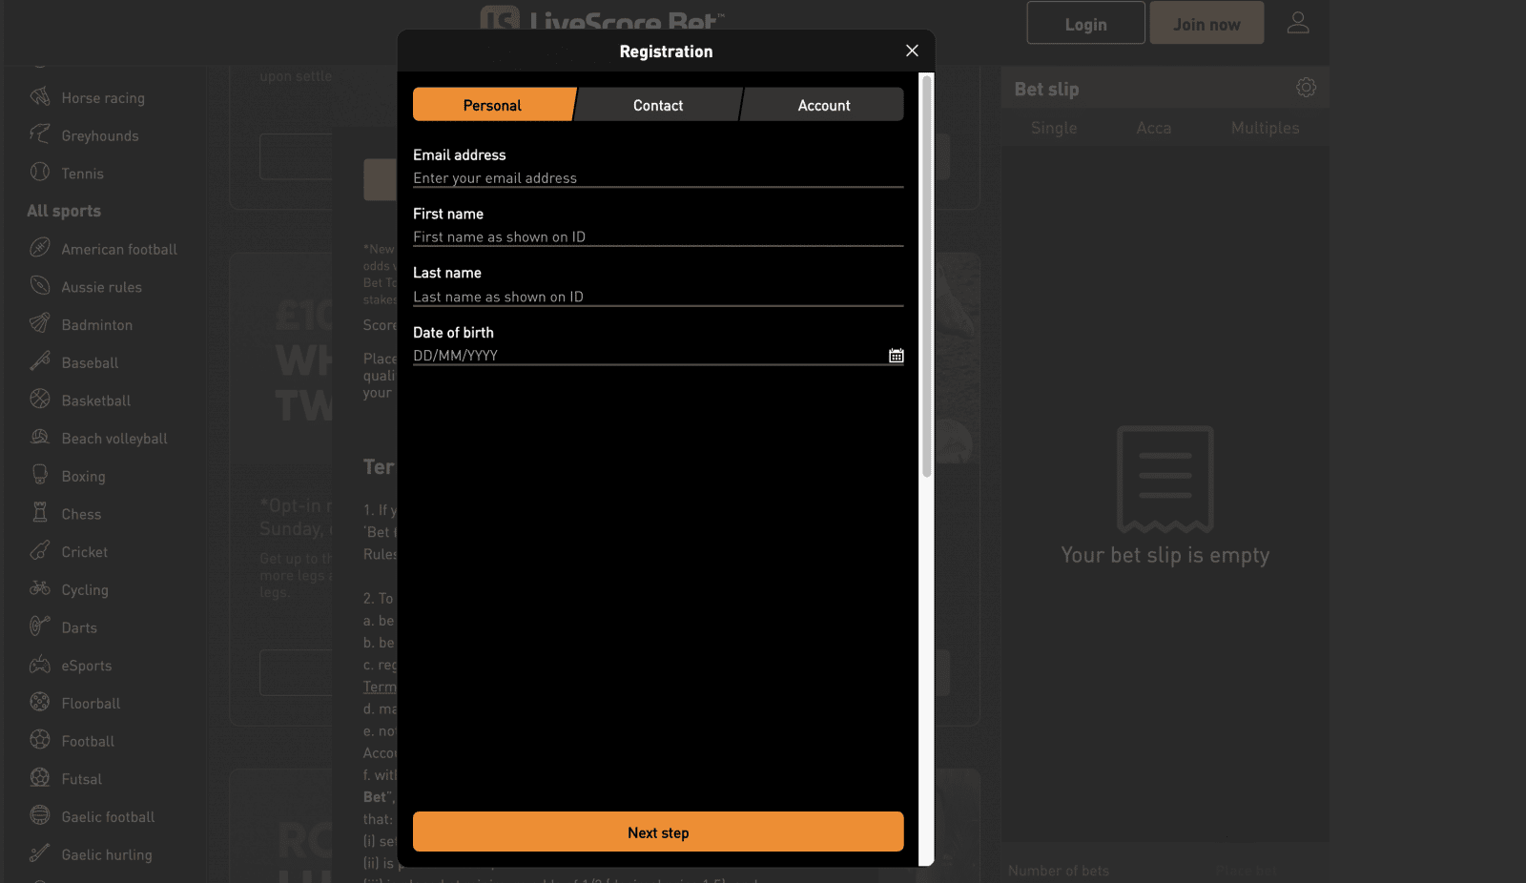Click the Basketball icon

(40, 400)
